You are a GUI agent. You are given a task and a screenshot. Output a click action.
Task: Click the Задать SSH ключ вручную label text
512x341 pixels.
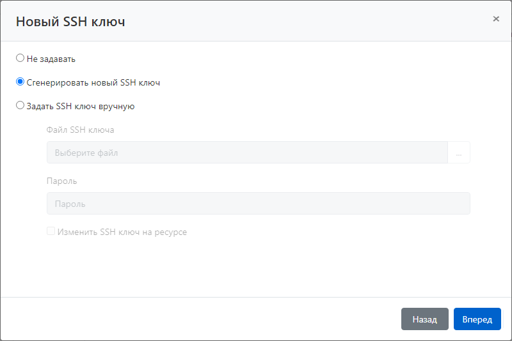point(80,106)
